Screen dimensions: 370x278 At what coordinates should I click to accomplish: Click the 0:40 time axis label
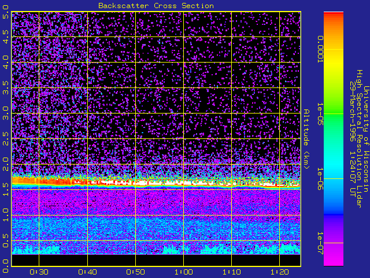(x=87, y=272)
